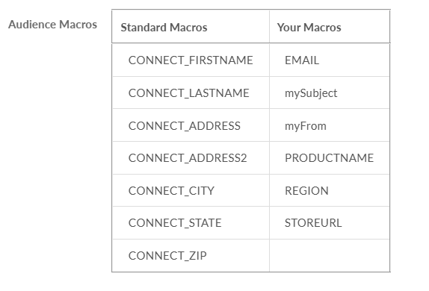Click the Audience Macros label

pyautogui.click(x=52, y=25)
